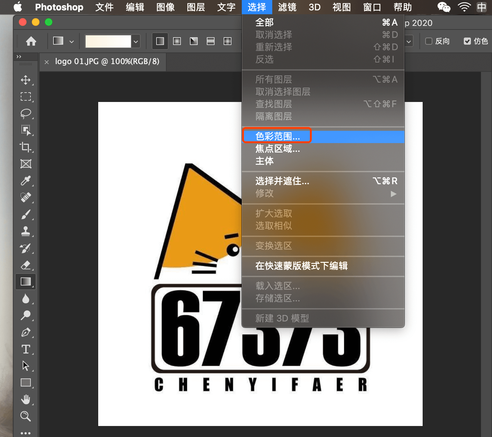Open the Wi-Fi status menu
The width and height of the screenshot is (492, 437).
tap(464, 7)
